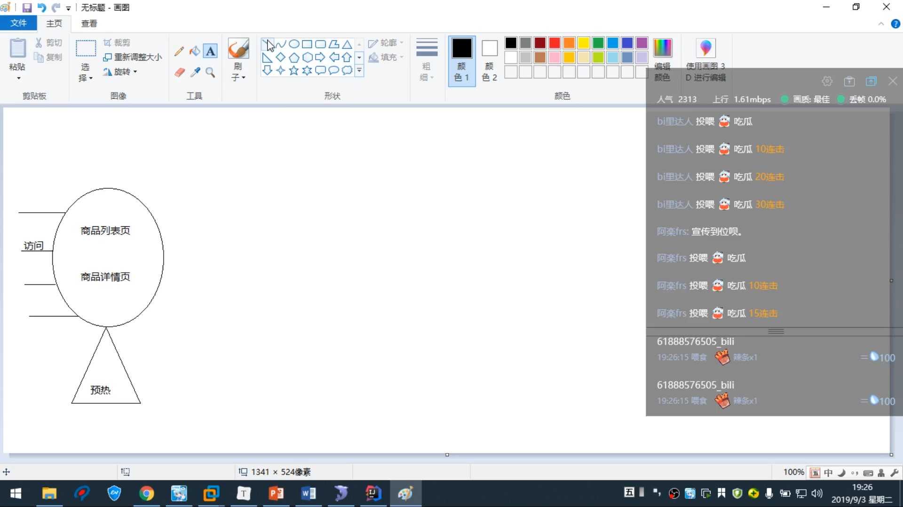Switch to the View ribbon tab
Image resolution: width=903 pixels, height=507 pixels.
coord(89,23)
